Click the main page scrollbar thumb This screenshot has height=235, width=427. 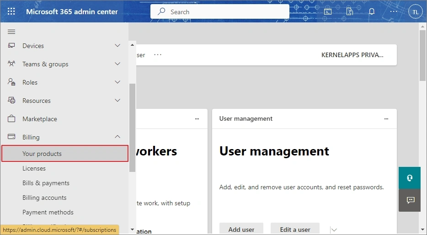(x=422, y=55)
